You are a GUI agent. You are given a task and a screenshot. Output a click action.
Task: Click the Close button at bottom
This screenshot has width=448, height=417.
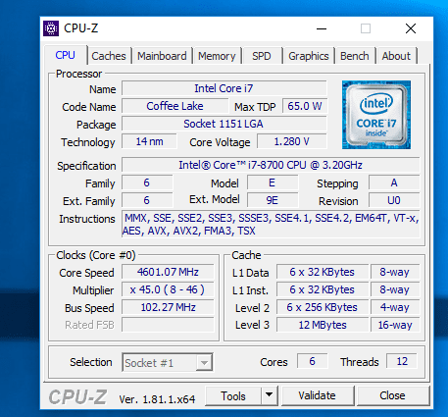point(393,395)
